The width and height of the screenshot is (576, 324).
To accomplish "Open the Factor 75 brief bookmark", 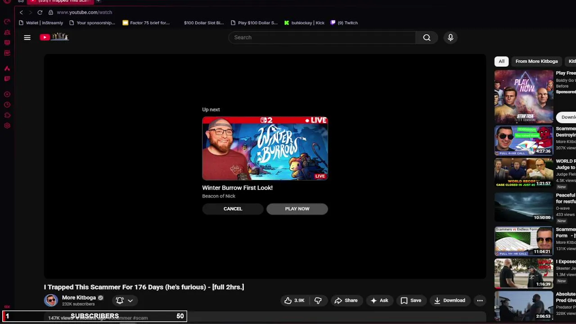I will click(146, 23).
